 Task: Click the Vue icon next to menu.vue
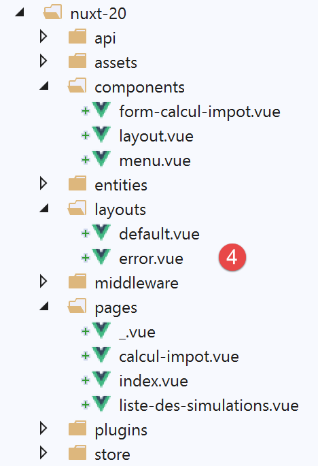click(101, 159)
